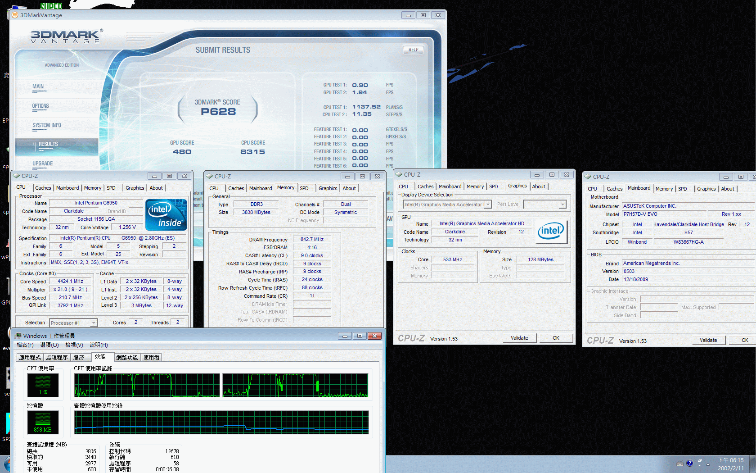Click the DRAM Frequency 842.7 MHz value

[x=312, y=240]
